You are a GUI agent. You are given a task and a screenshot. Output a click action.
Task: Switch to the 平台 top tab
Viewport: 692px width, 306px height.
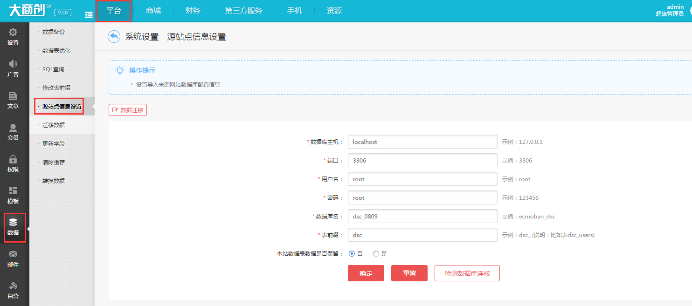114,11
